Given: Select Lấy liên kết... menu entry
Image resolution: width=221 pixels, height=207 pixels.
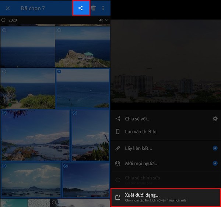Looking at the screenshot, I should (138, 148).
